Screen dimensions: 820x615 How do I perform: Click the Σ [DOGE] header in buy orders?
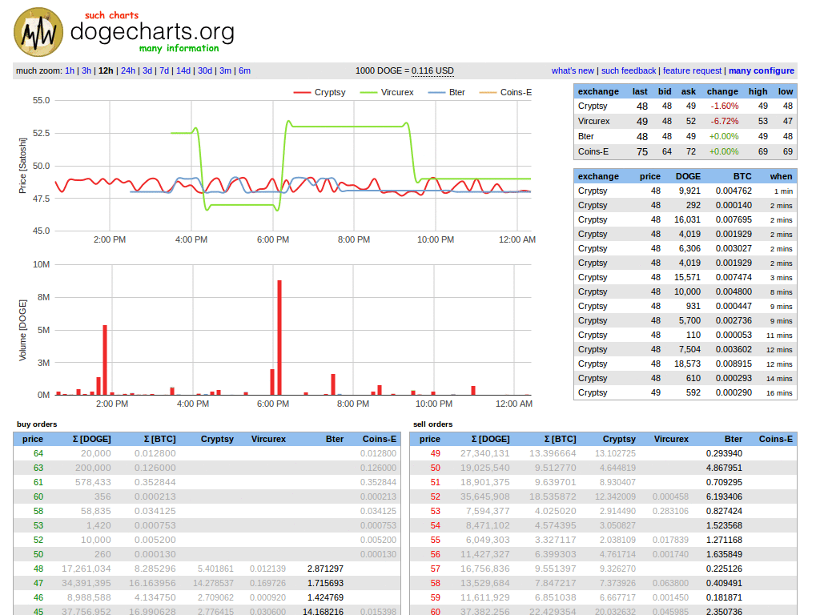point(91,440)
